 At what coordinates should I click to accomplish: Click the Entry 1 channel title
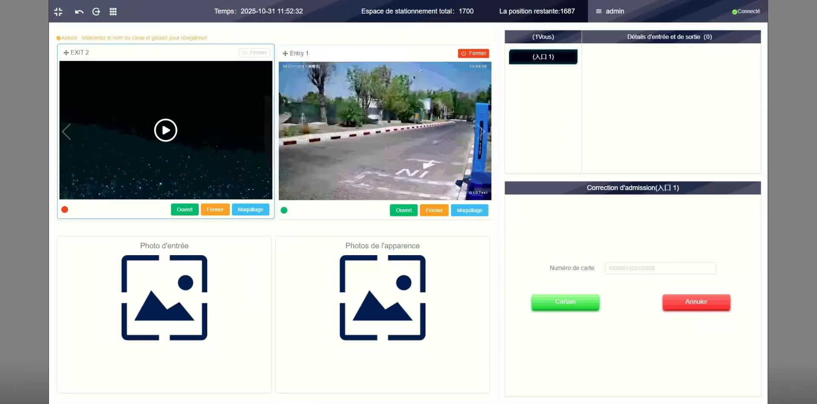point(299,54)
